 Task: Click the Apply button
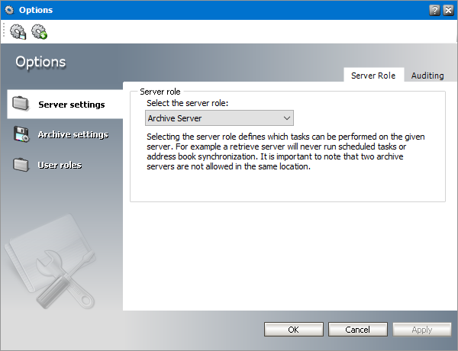(422, 330)
